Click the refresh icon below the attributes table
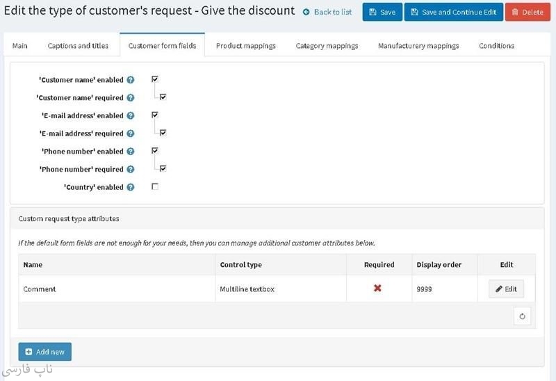This screenshot has height=381, width=556. 522,316
